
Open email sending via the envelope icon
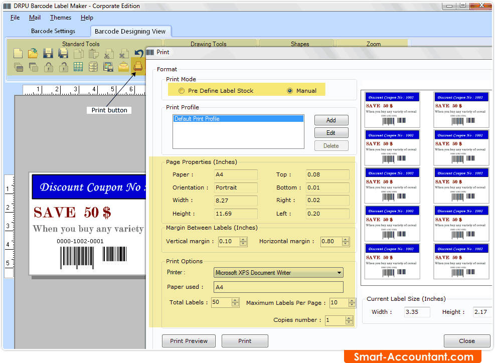(x=123, y=67)
